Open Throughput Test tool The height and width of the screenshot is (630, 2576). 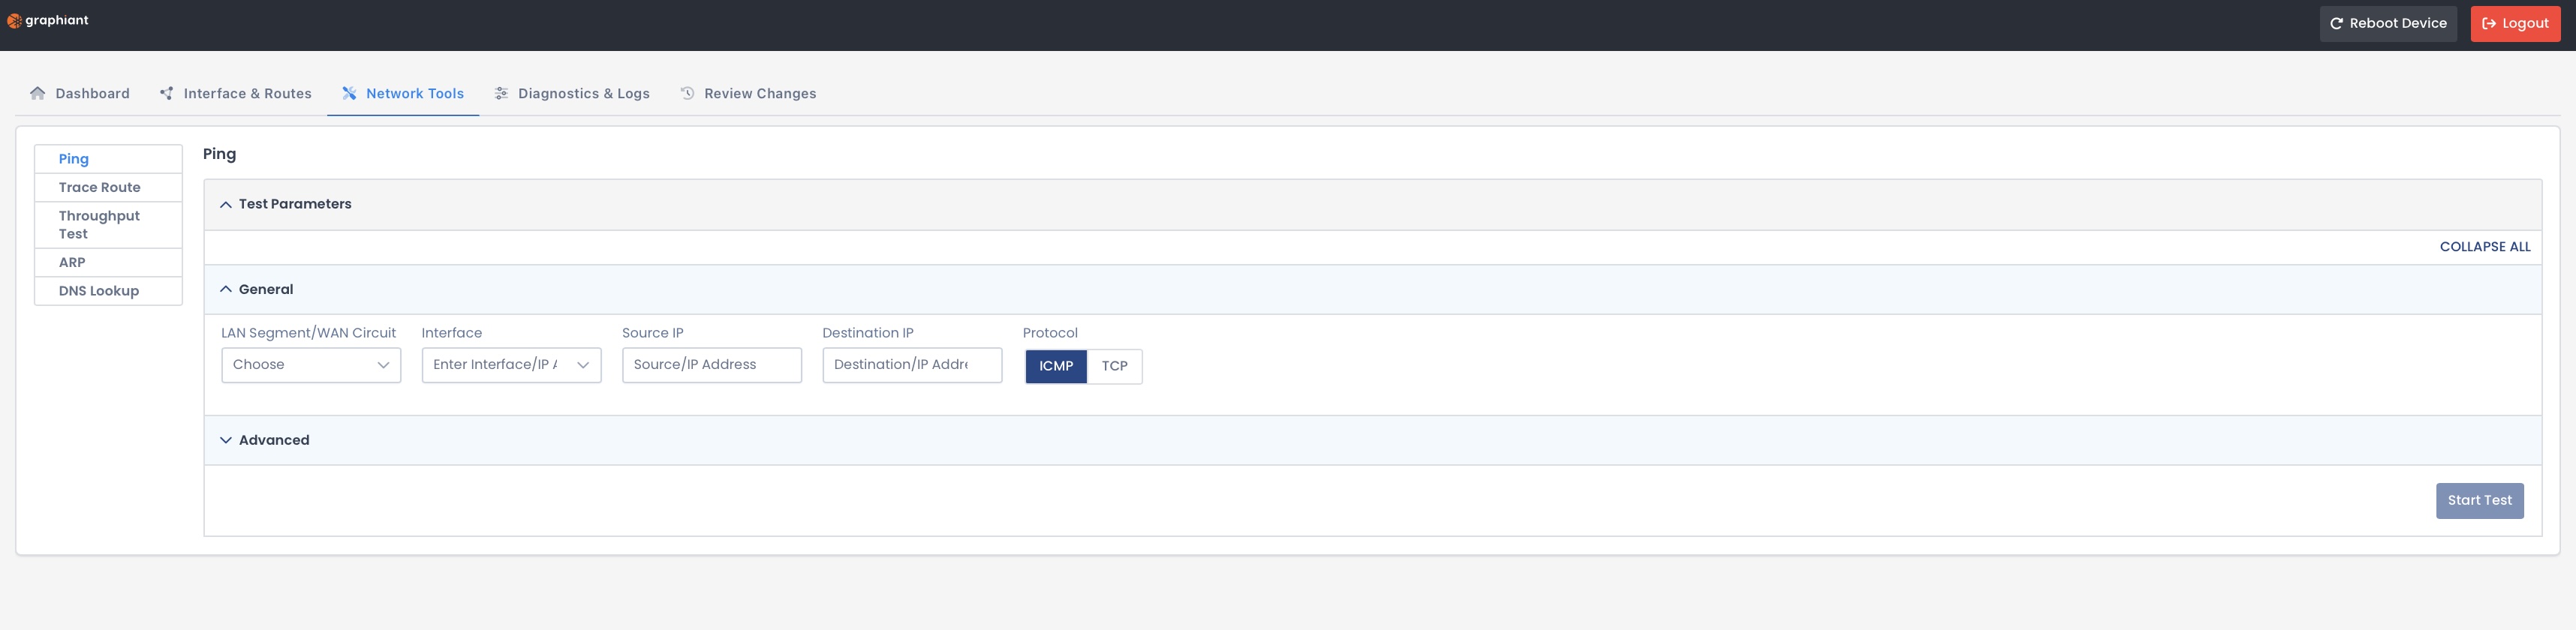[108, 225]
